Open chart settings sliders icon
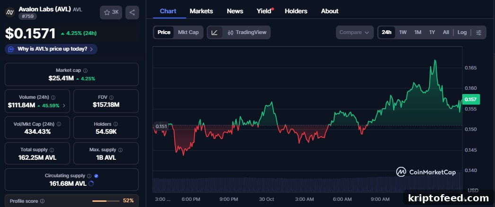 478,33
